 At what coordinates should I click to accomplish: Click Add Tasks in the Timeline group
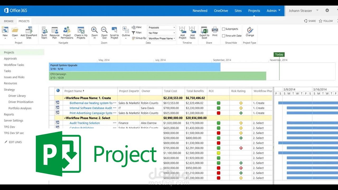click(x=193, y=30)
